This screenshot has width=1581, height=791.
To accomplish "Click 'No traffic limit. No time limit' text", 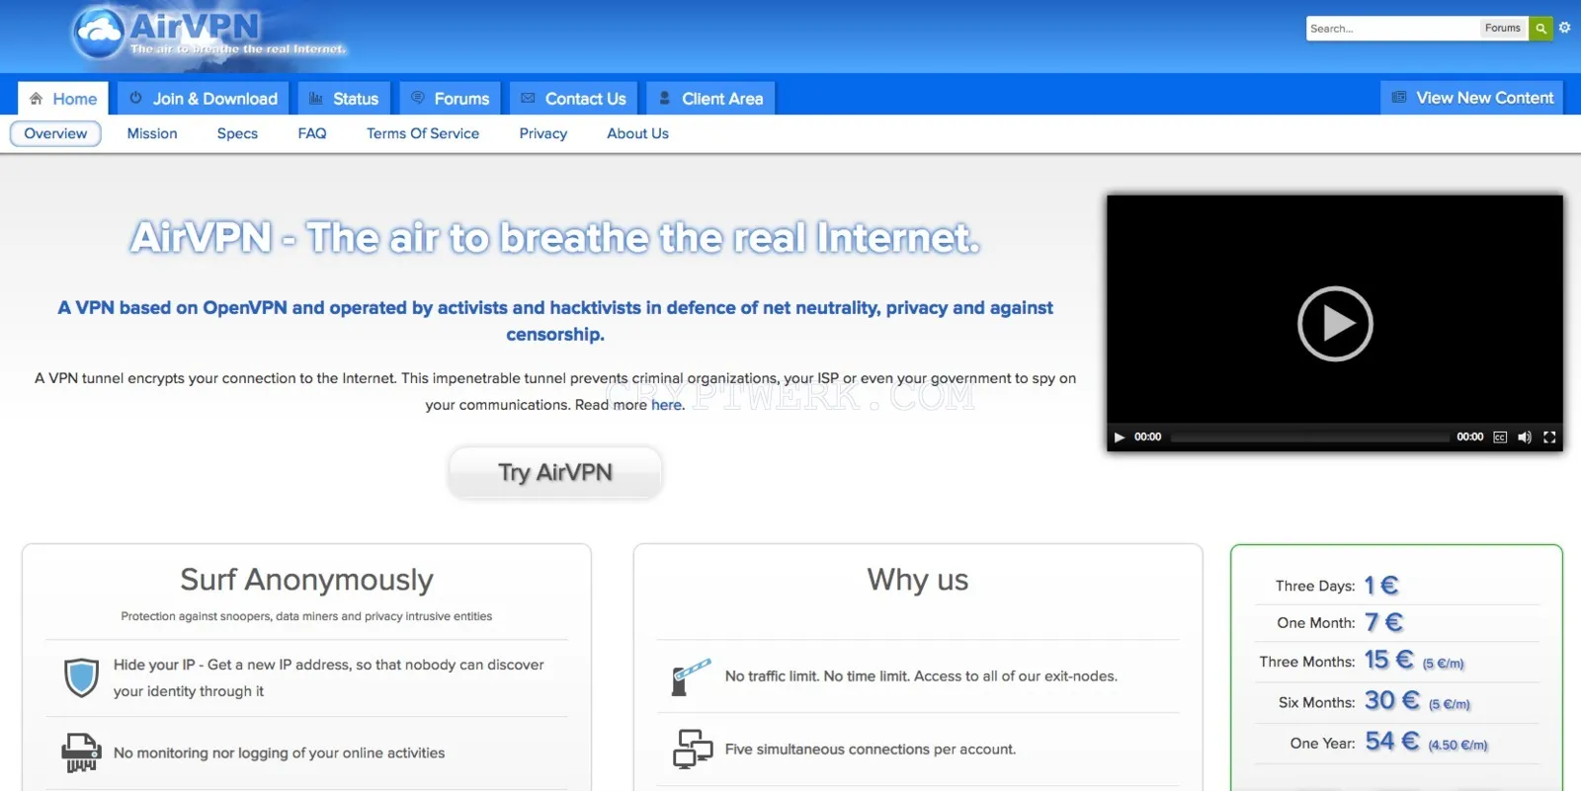I will [x=921, y=676].
